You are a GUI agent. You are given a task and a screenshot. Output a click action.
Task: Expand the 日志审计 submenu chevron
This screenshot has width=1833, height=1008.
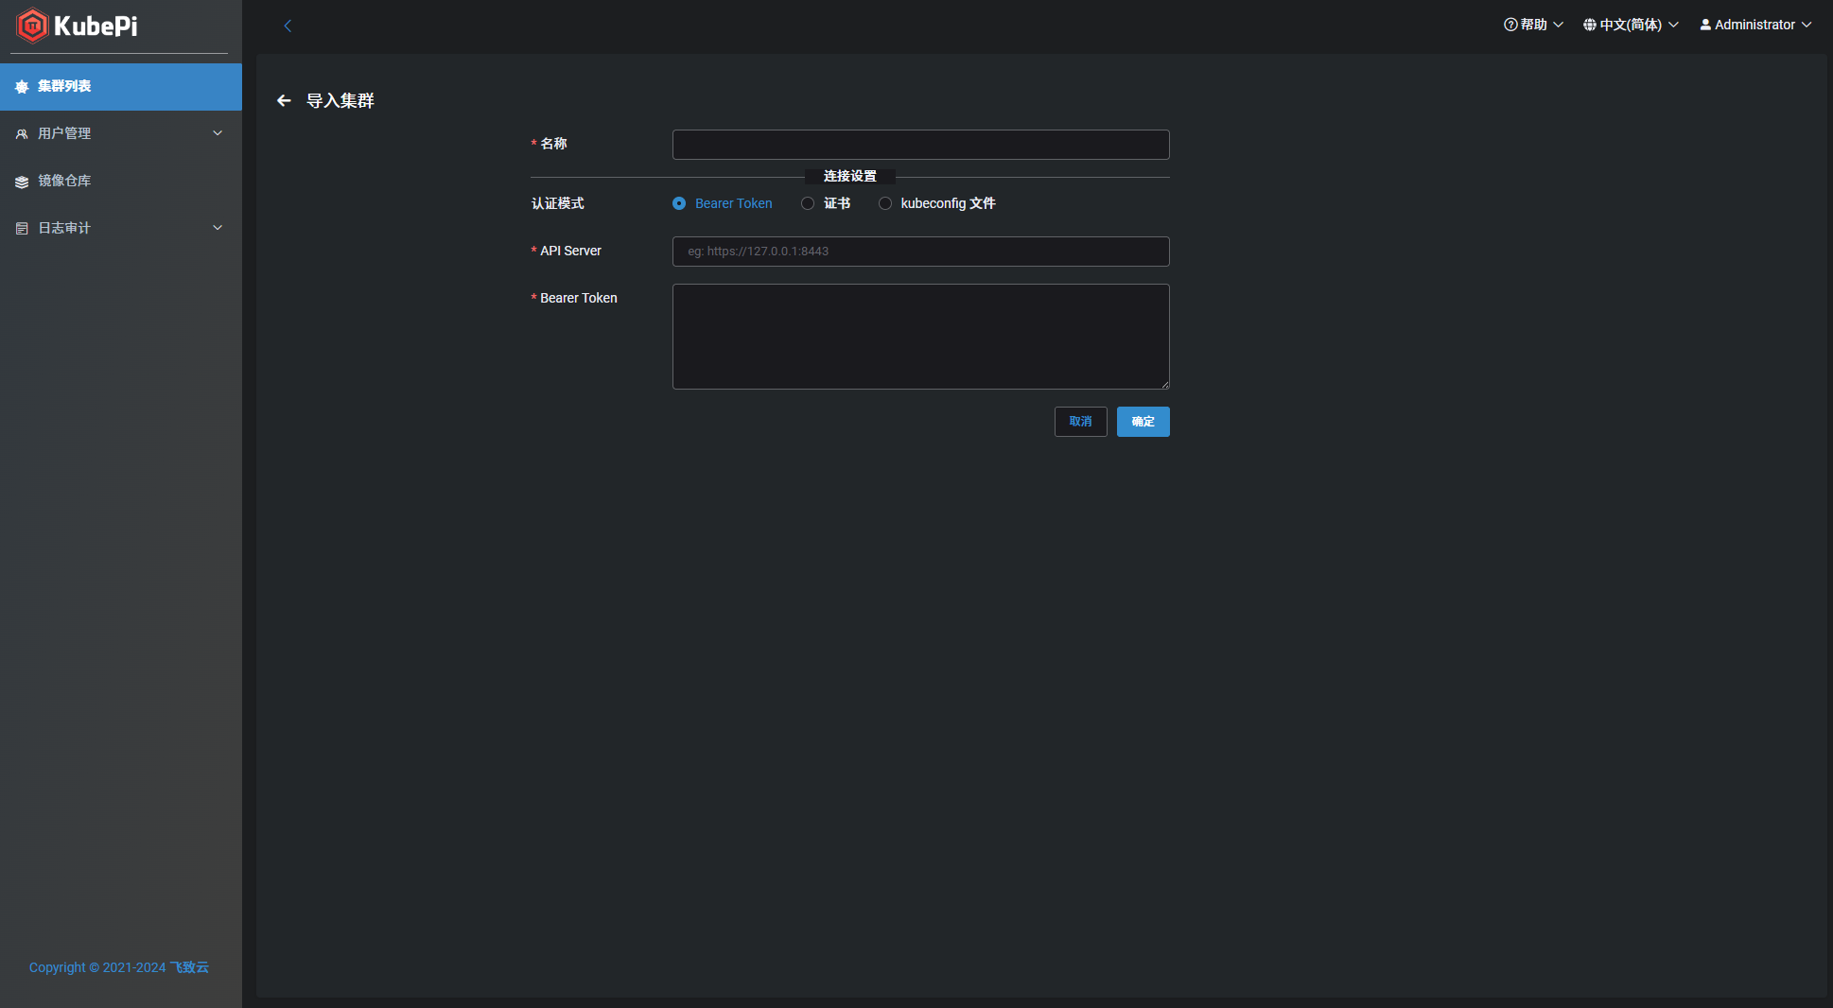pyautogui.click(x=218, y=228)
